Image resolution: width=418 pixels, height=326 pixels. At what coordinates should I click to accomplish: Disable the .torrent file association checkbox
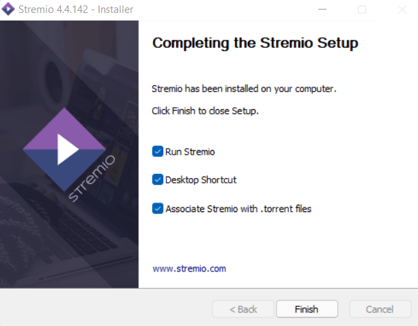158,209
